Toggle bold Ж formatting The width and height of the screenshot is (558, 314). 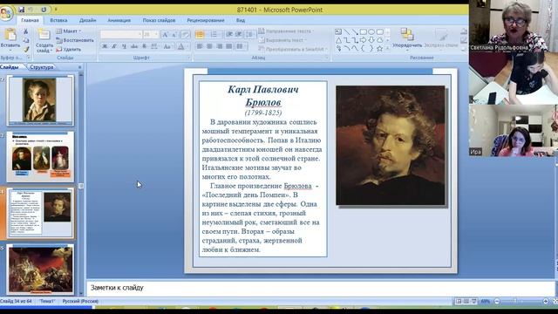(x=105, y=46)
